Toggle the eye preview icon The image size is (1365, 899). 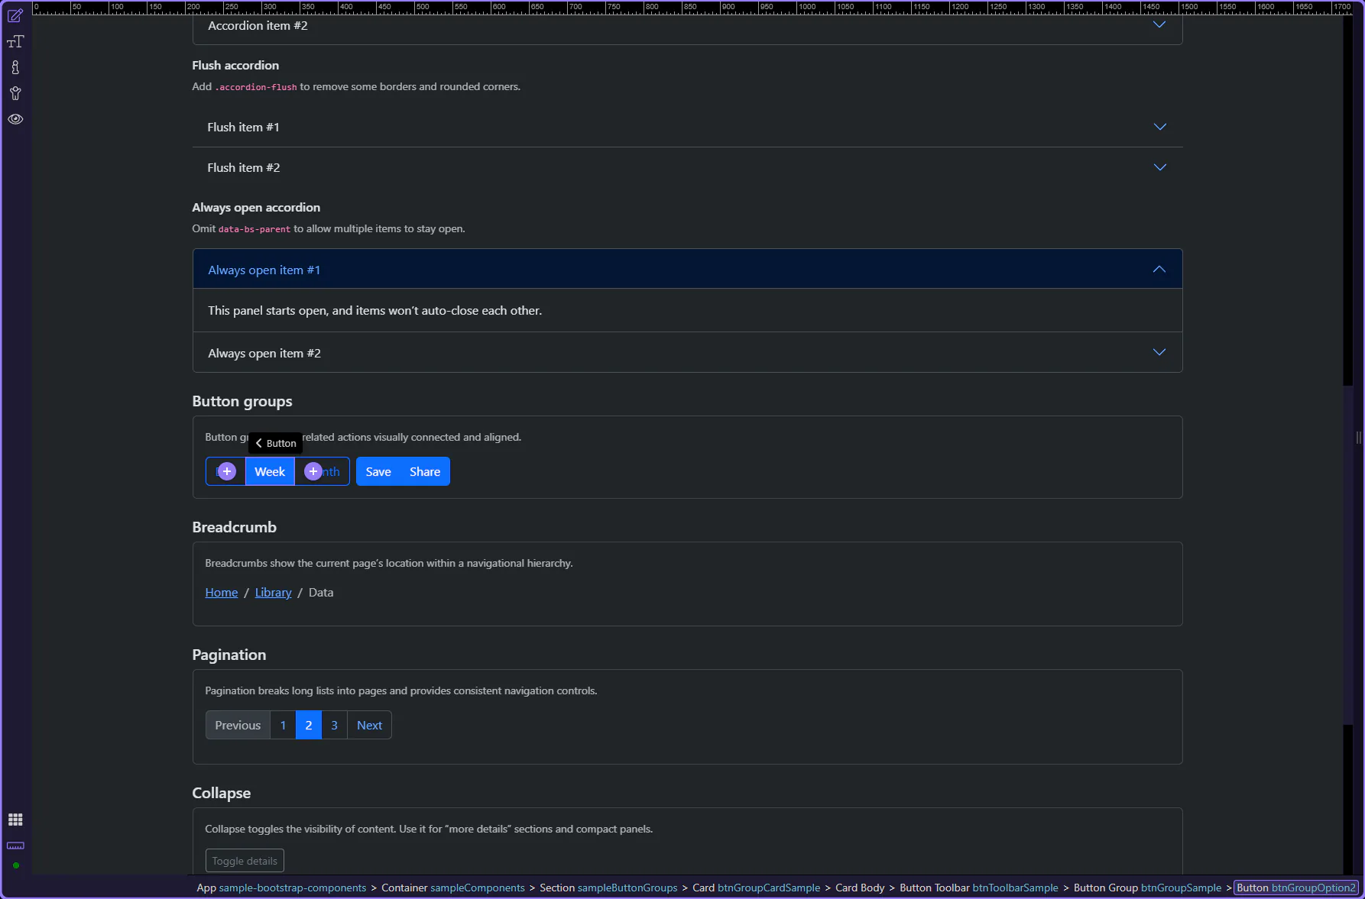coord(15,119)
